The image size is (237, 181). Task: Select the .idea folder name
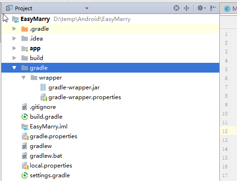point(36,39)
